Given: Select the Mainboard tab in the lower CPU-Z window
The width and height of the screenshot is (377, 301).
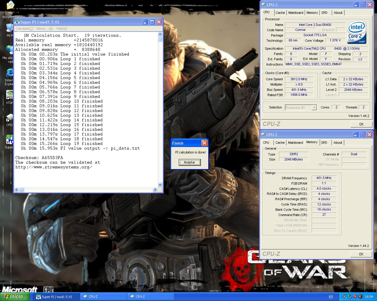Looking at the screenshot, I should coord(295,143).
